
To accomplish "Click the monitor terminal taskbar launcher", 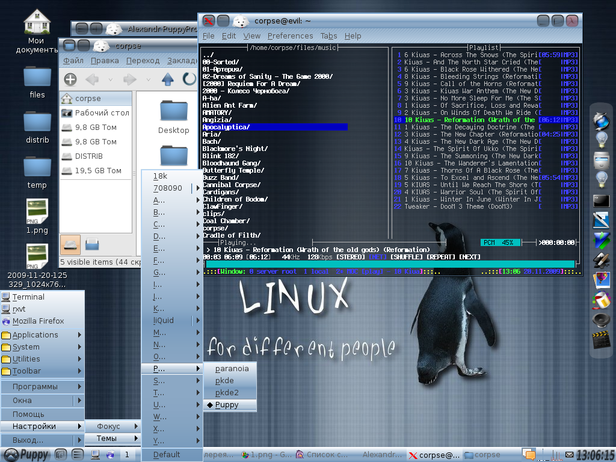I will click(x=94, y=455).
